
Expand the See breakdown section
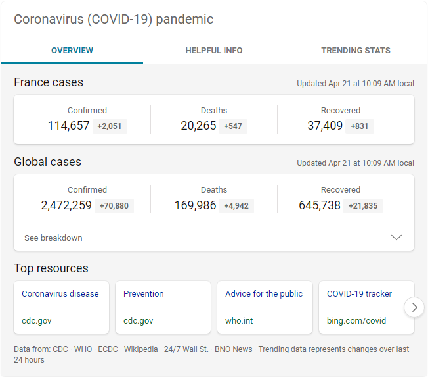point(54,238)
